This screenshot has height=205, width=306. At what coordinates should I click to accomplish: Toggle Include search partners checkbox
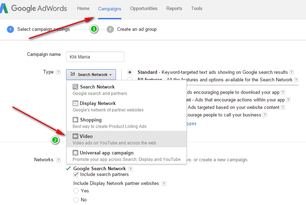76,175
